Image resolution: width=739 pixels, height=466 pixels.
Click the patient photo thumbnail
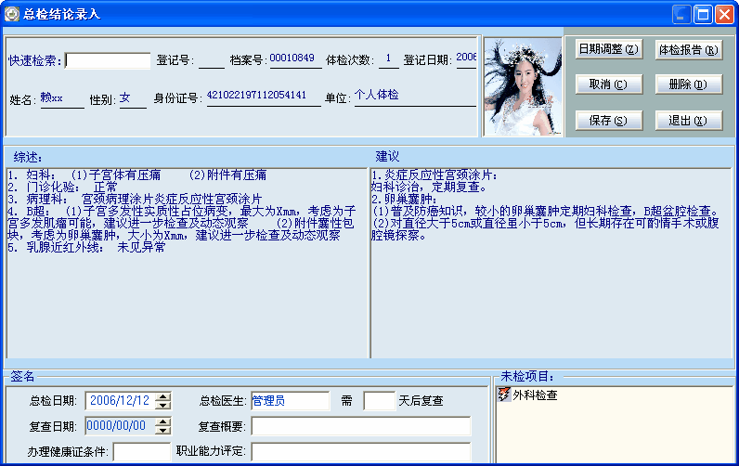pyautogui.click(x=523, y=87)
